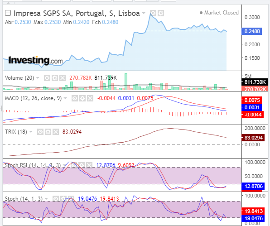Viewport: 270px width, 226px height.
Task: Open Stoch indicator settings gear
Action: tap(63, 199)
